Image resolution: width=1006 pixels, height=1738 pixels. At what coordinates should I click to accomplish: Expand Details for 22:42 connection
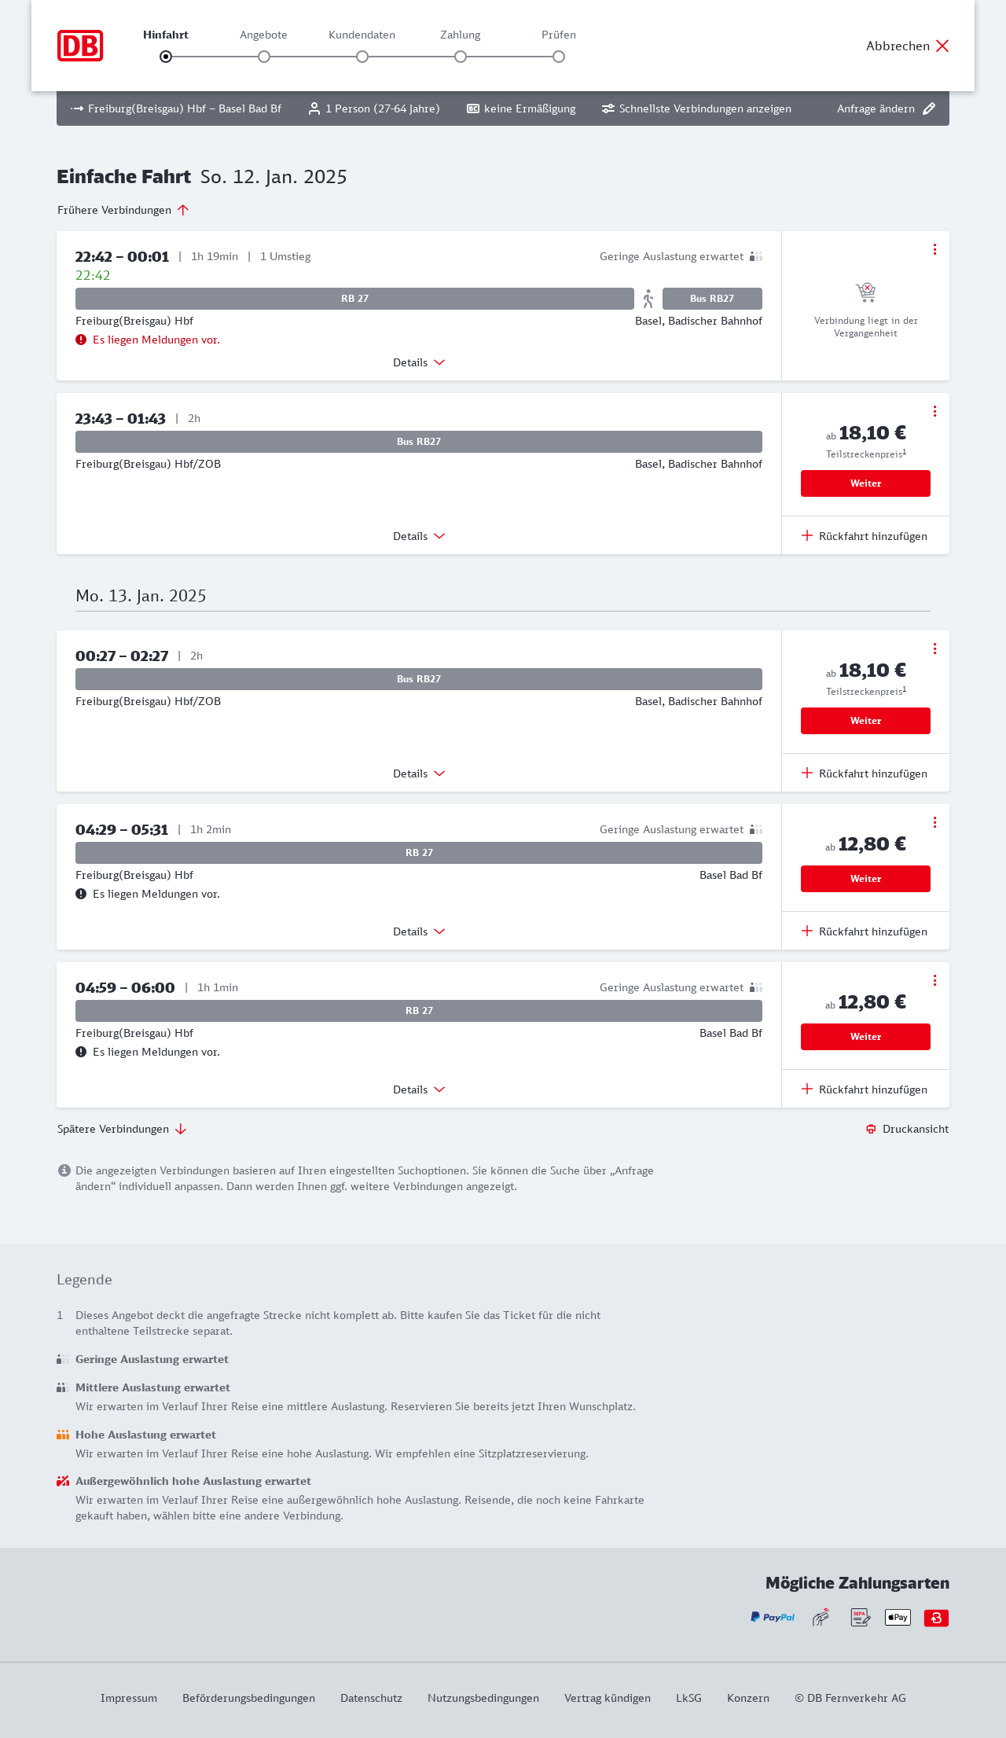[x=419, y=362]
